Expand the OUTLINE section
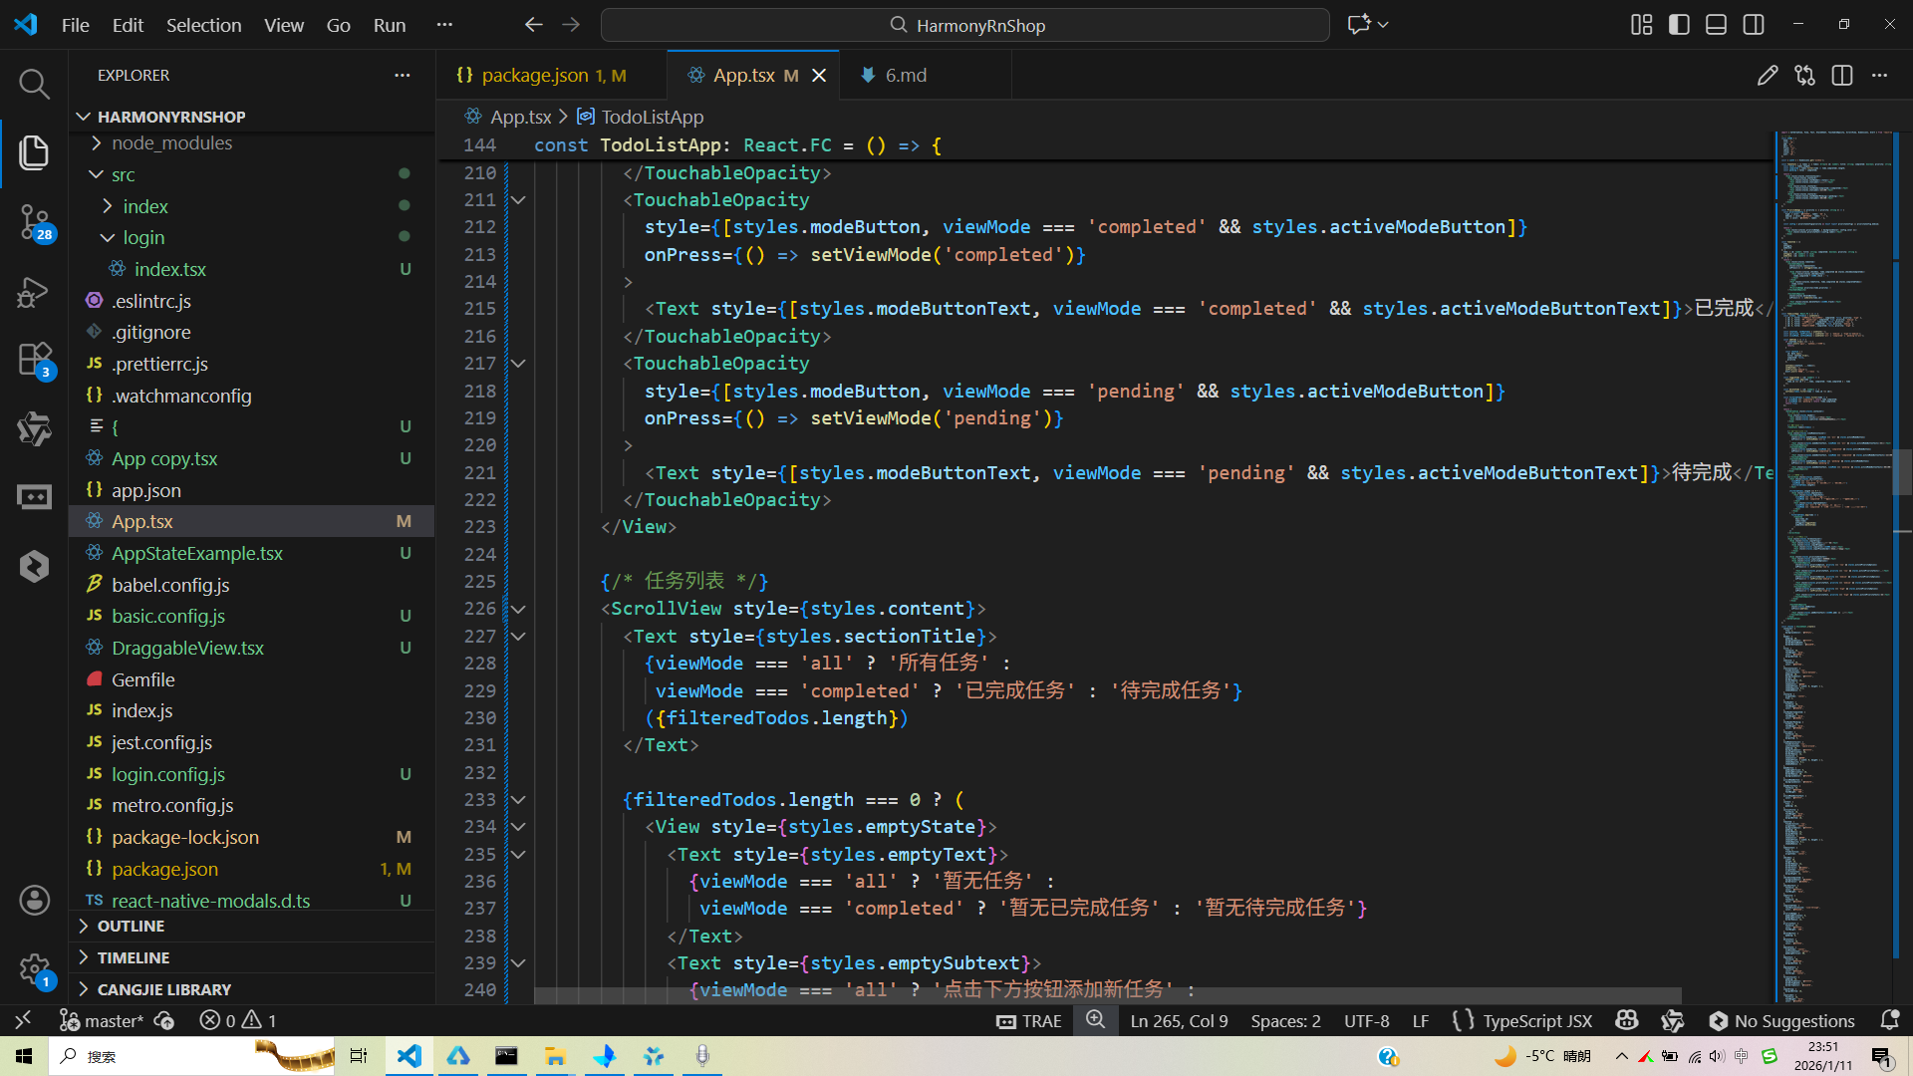This screenshot has height=1076, width=1913. pos(131,927)
